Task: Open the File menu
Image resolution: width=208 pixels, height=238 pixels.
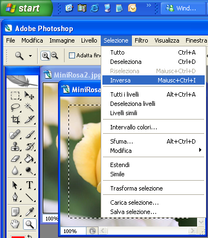Action: pyautogui.click(x=10, y=40)
